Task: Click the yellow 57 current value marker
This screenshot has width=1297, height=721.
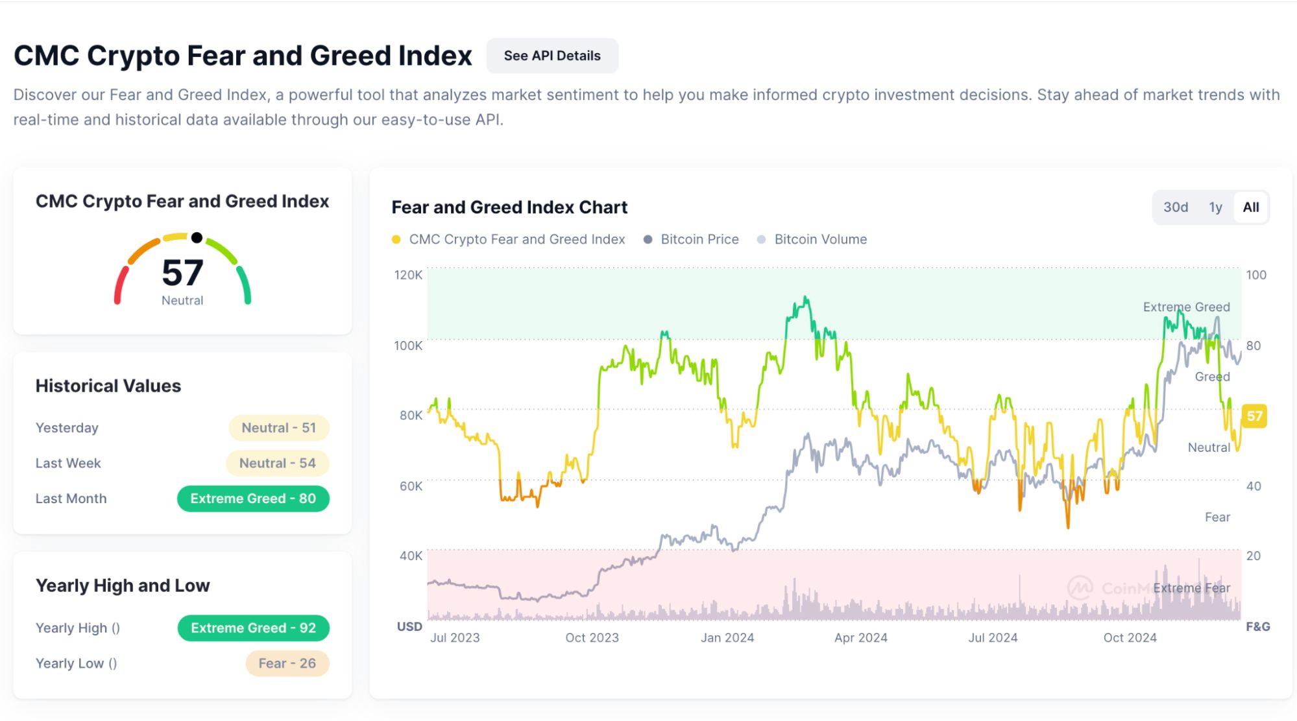Action: 1254,416
